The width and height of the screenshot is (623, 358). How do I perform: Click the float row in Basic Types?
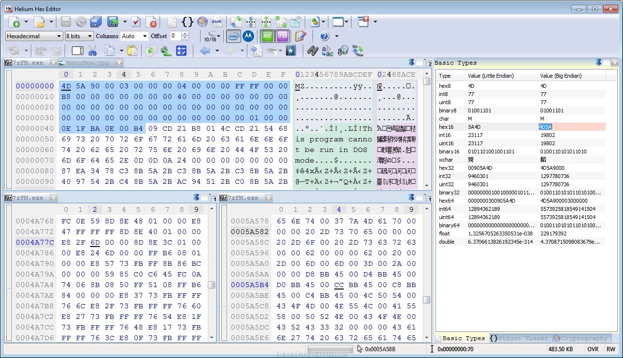coord(521,234)
